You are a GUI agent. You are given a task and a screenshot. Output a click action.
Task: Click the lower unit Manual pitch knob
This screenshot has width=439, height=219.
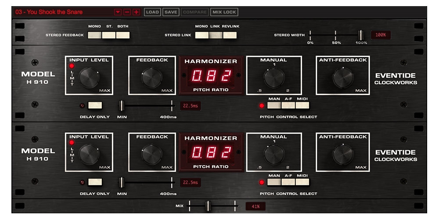coord(274,155)
